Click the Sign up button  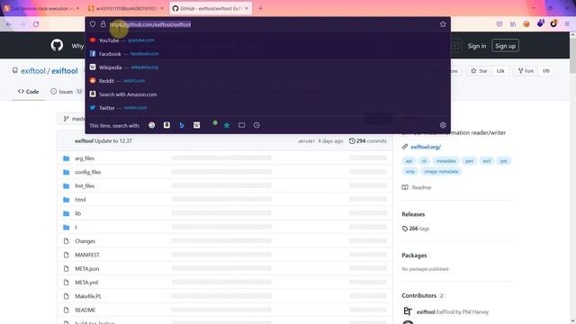[505, 46]
